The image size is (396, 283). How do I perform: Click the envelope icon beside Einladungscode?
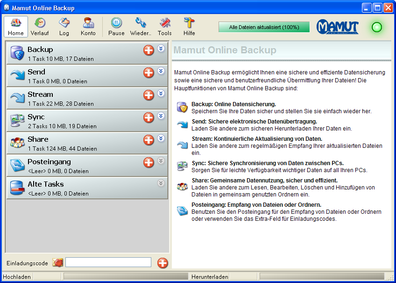click(x=57, y=262)
